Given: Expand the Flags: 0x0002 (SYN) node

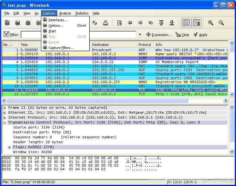Looking at the screenshot, I should point(9,147).
